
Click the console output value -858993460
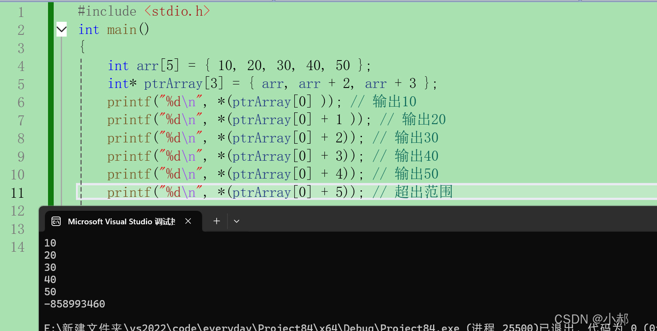[75, 304]
